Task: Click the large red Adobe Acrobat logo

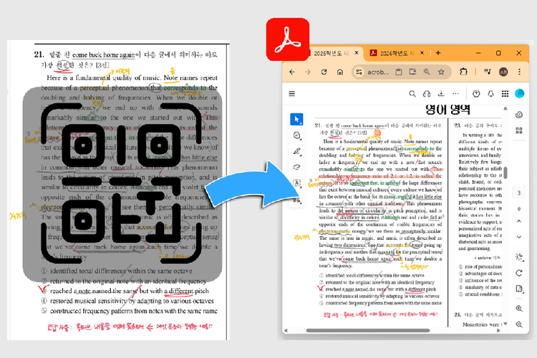Action: pyautogui.click(x=288, y=39)
